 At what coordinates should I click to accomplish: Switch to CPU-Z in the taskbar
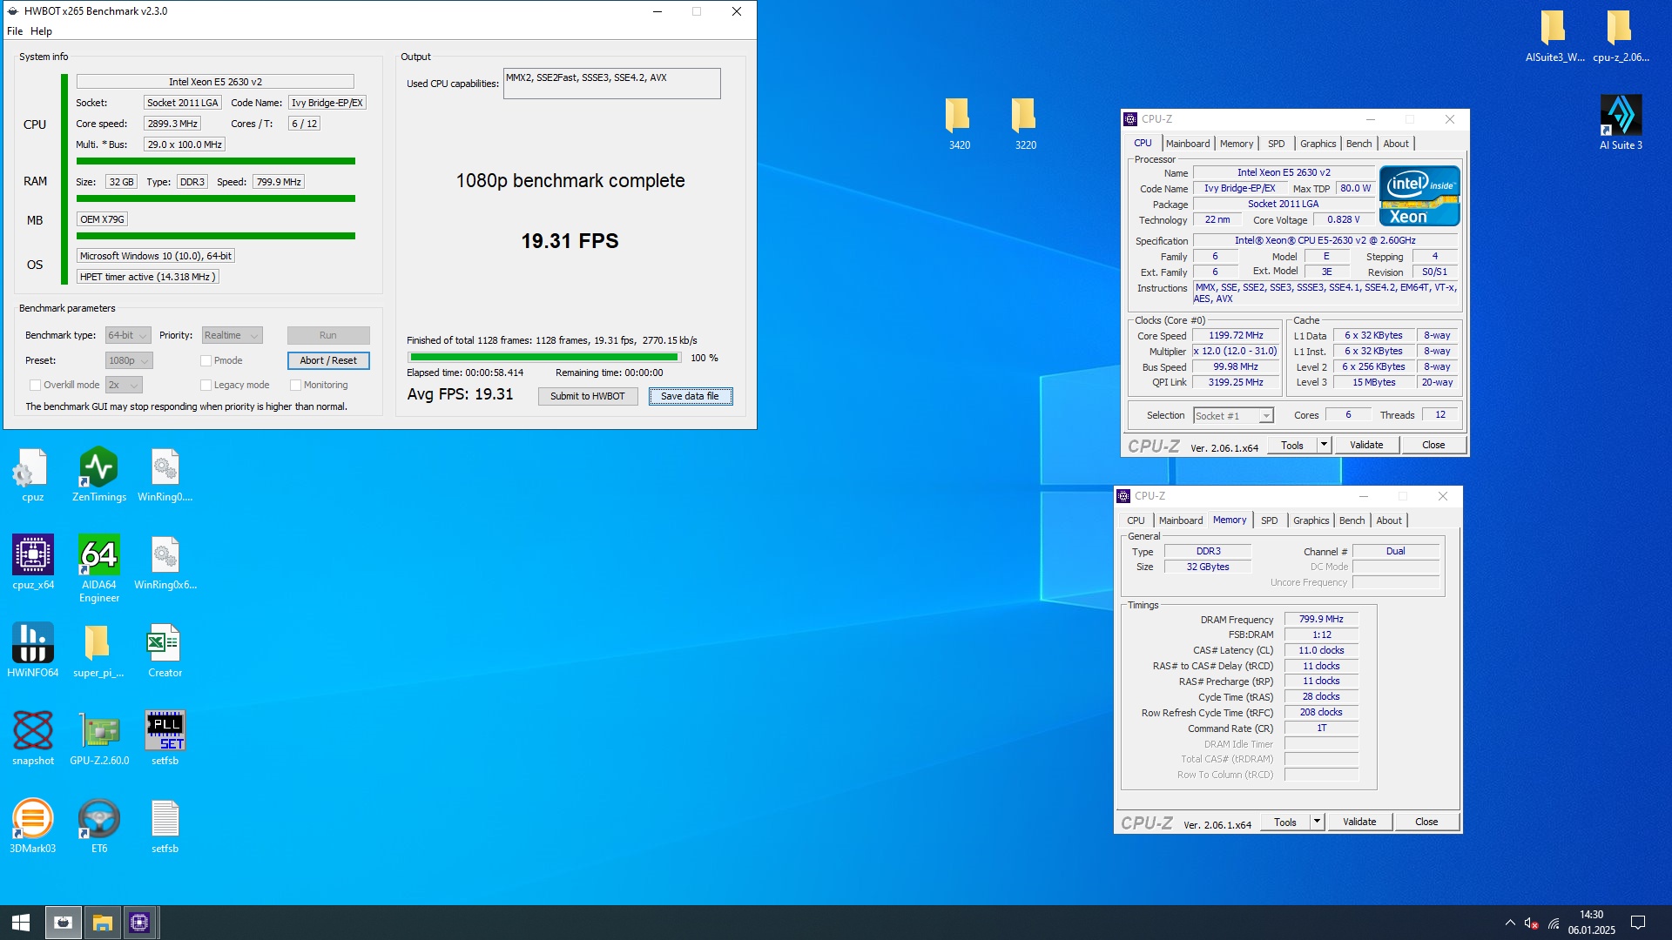(139, 923)
